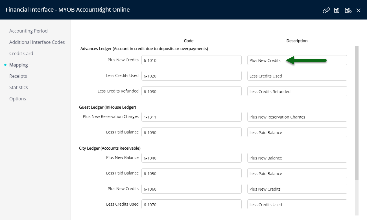Image resolution: width=367 pixels, height=220 pixels.
Task: Go to the Receipts section
Action: [x=18, y=76]
